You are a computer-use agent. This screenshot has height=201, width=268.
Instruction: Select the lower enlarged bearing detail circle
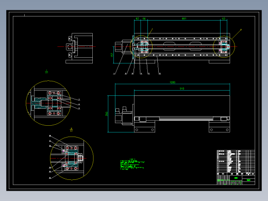tap(72, 158)
